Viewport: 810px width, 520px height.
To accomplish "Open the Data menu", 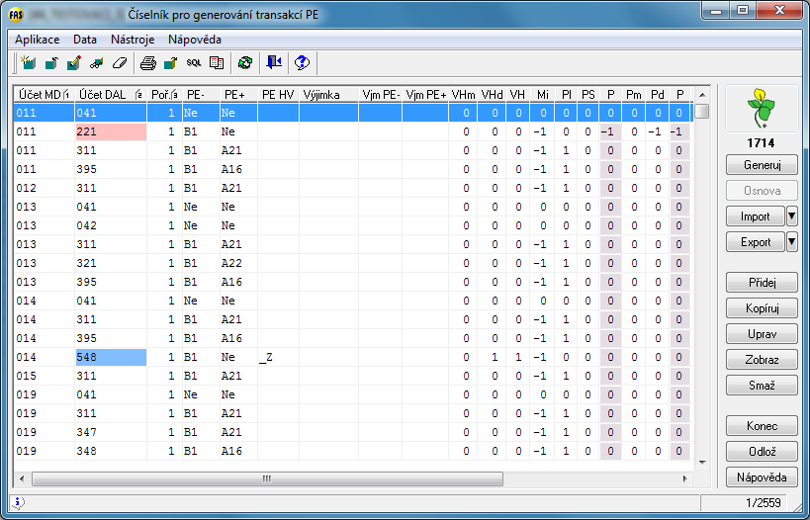I will pyautogui.click(x=85, y=40).
